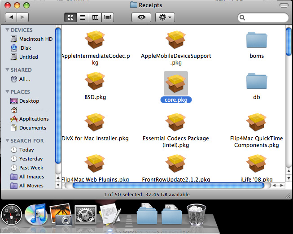Screen dimensions: 293x234
Task: Switch to list view
Action: point(83,17)
